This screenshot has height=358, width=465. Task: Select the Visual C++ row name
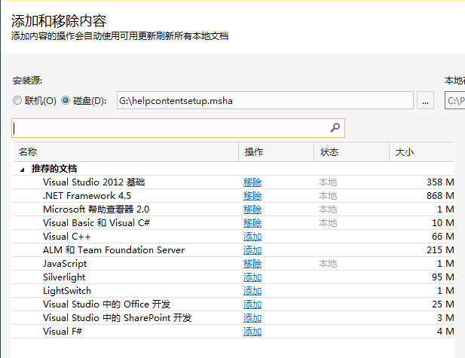[x=67, y=237]
